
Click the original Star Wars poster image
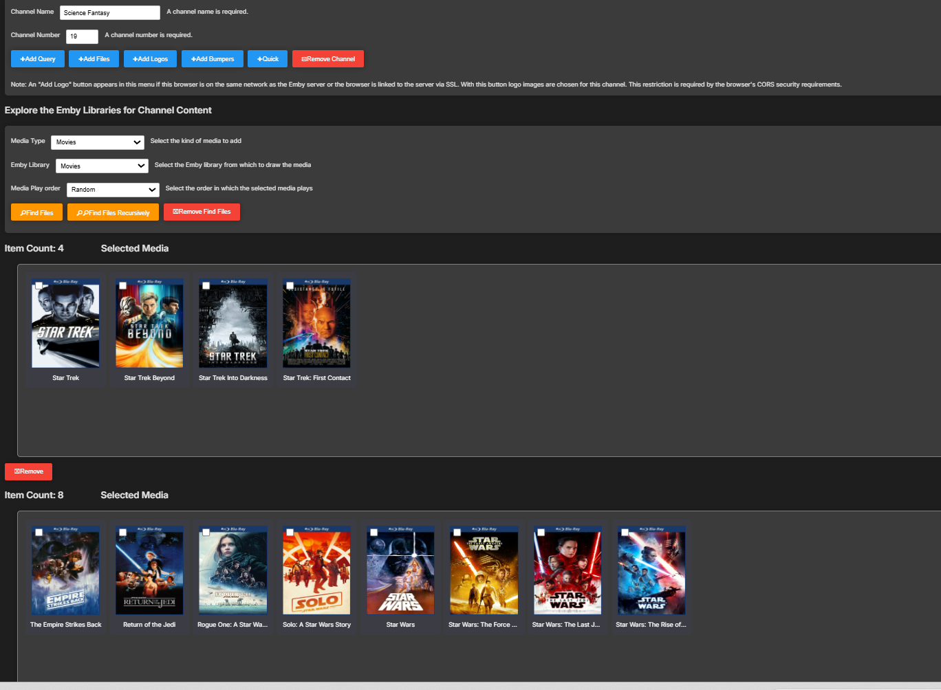click(x=400, y=570)
